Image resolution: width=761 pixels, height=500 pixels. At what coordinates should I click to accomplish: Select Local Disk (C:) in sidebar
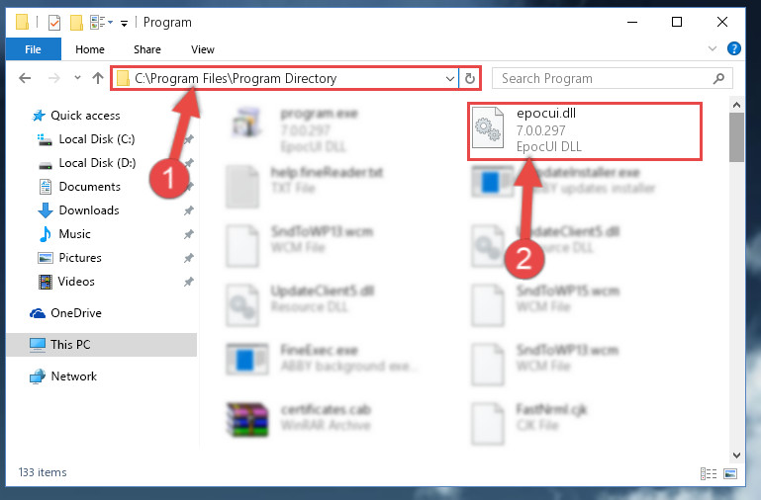[97, 139]
